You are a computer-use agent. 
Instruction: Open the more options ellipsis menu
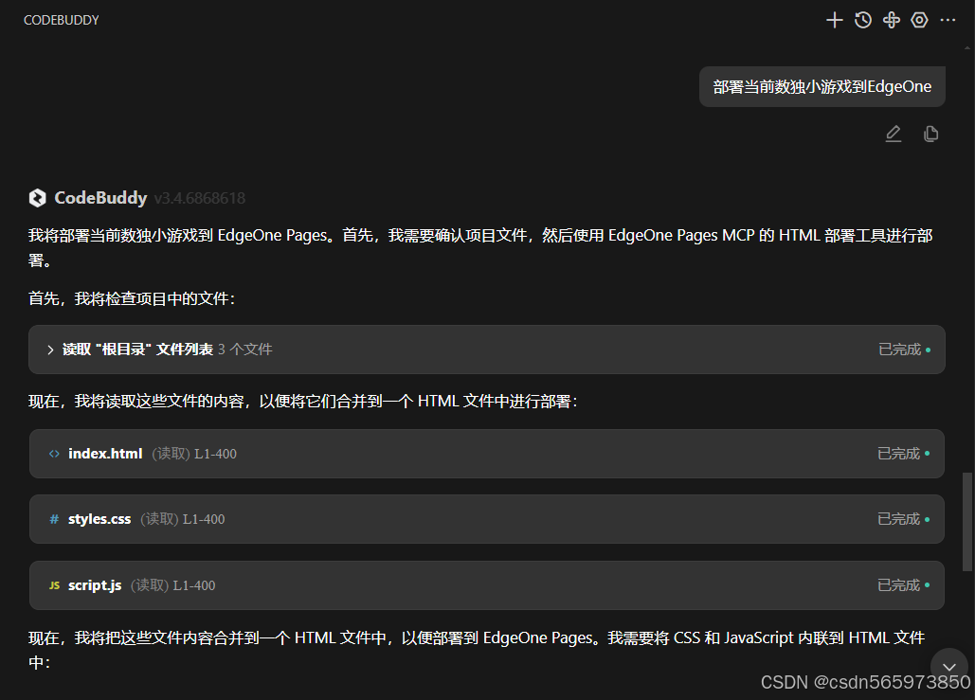948,21
